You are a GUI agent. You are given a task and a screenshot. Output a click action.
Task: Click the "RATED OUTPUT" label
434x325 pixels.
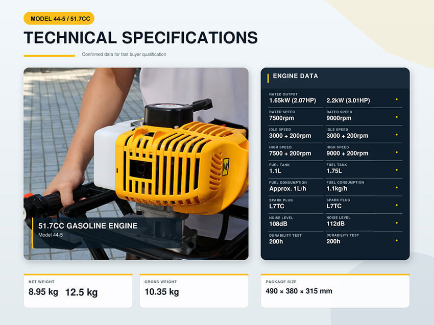[x=283, y=94]
